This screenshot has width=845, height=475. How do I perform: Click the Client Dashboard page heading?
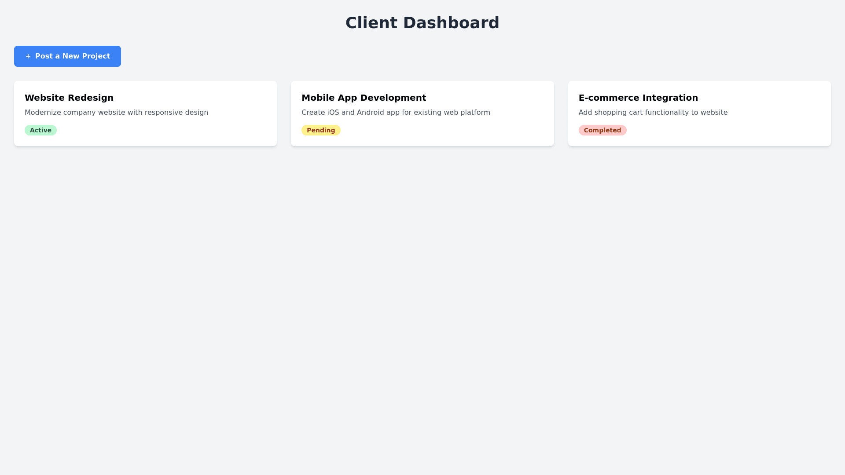click(x=422, y=23)
